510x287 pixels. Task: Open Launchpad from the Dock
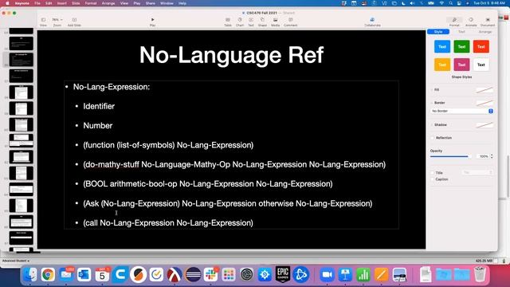click(x=229, y=275)
